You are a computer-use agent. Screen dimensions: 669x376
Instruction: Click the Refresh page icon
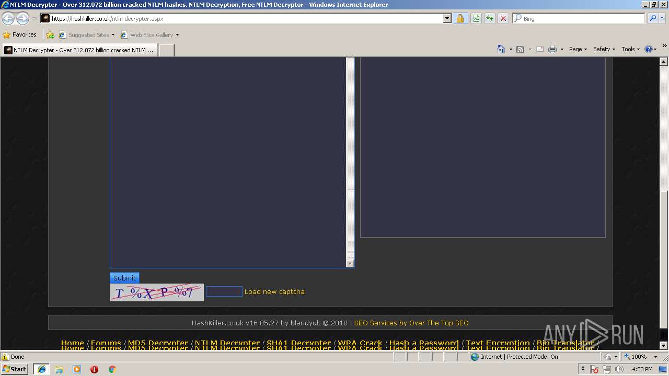490,18
